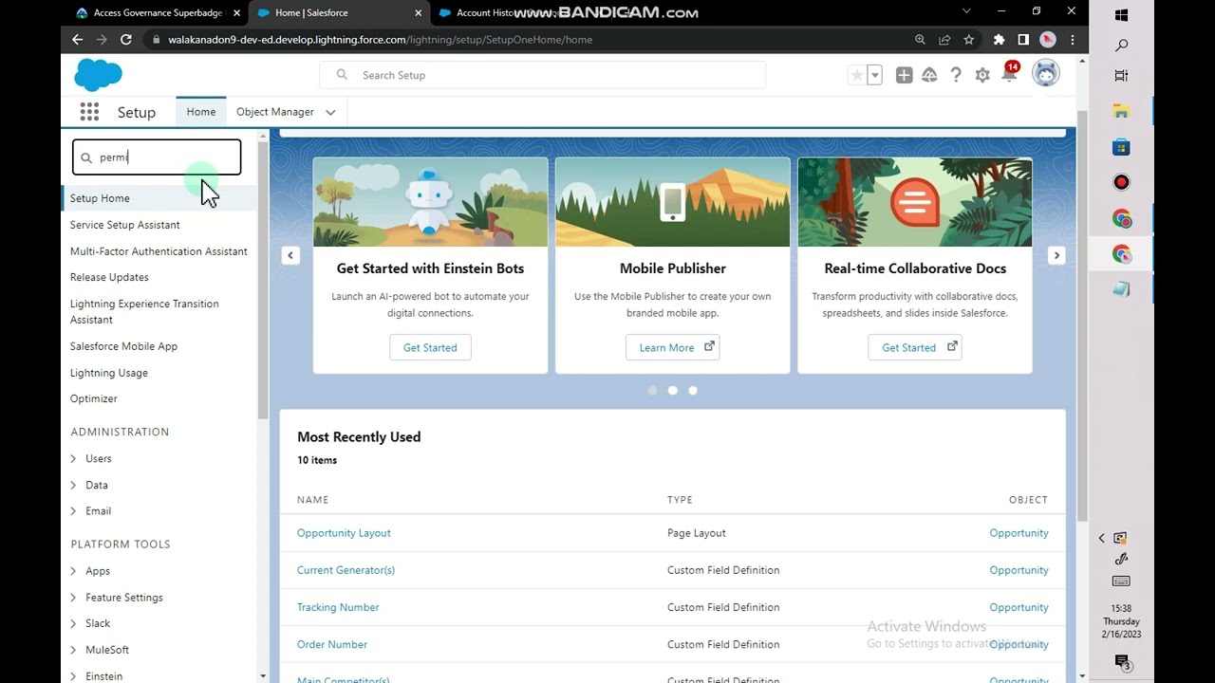This screenshot has height=683, width=1215.
Task: Click Get Started for Einstein Bots
Action: click(430, 347)
